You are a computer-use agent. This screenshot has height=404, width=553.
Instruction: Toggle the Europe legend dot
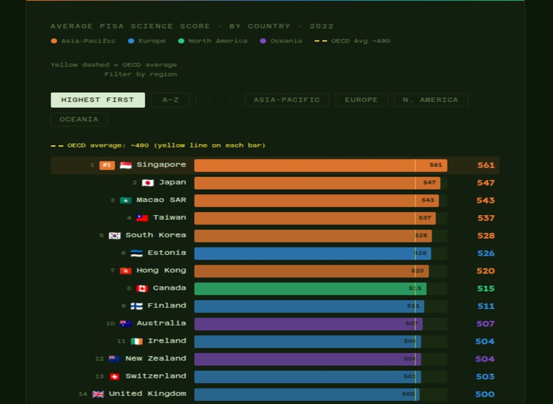(130, 41)
